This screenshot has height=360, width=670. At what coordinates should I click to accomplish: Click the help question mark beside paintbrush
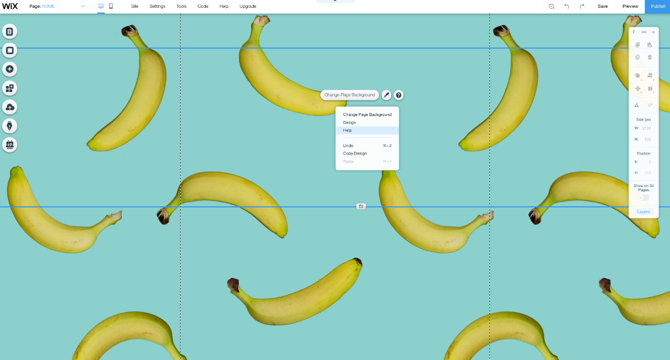399,95
